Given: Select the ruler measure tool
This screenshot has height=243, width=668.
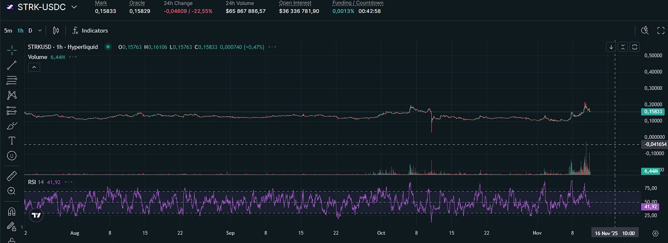Looking at the screenshot, I should click(x=12, y=176).
